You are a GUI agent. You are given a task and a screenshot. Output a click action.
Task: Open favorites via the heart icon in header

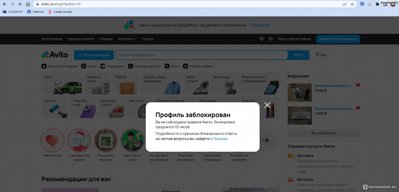[x=262, y=39]
